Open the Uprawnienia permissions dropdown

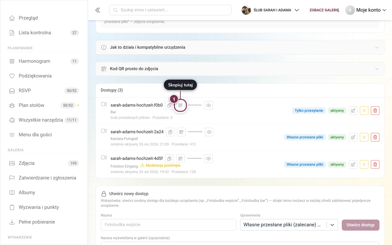tap(289, 225)
